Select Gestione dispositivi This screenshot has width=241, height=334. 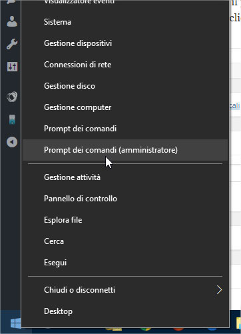[x=125, y=43]
